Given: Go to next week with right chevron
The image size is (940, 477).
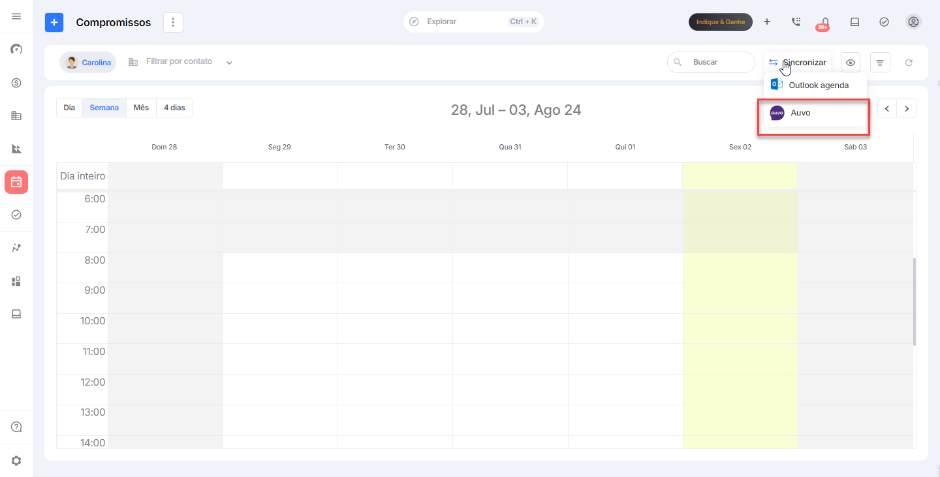Looking at the screenshot, I should click(x=907, y=108).
